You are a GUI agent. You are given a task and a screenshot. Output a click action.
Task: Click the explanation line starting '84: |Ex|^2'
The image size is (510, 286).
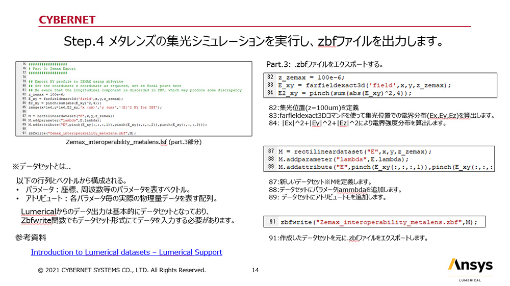coord(358,123)
